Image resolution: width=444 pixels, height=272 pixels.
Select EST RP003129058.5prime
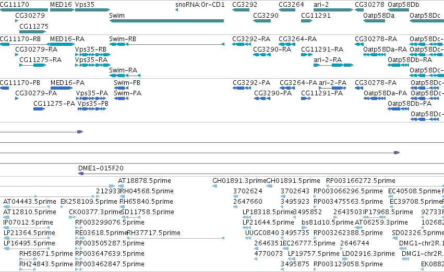pyautogui.click(x=348, y=264)
